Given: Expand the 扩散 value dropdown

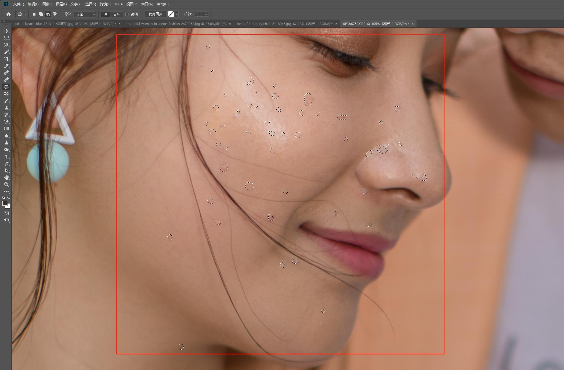Looking at the screenshot, I should 206,14.
